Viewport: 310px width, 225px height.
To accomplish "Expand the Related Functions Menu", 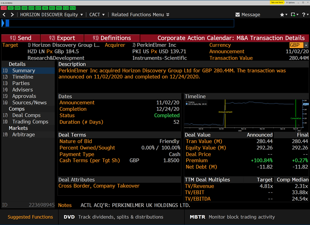I will pyautogui.click(x=140, y=15).
